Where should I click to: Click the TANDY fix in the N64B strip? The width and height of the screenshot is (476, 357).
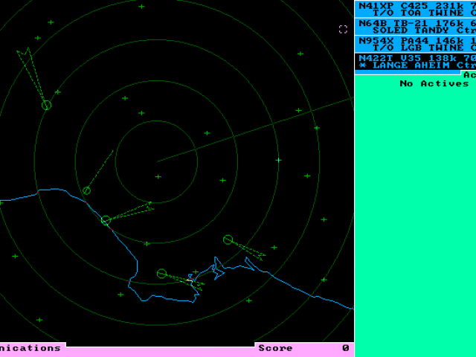pyautogui.click(x=432, y=30)
